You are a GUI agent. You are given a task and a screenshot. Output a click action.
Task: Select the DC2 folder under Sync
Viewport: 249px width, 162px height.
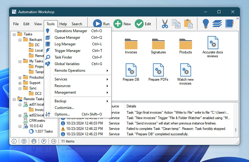pos(35,94)
